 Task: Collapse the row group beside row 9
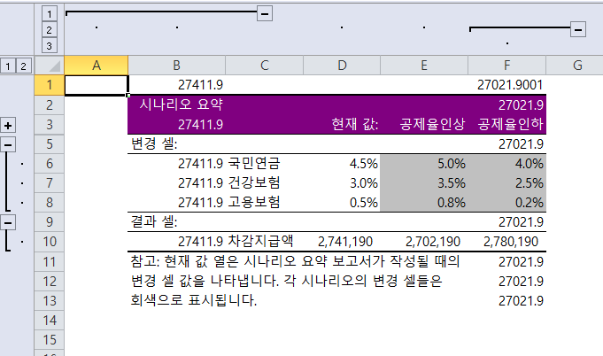pyautogui.click(x=9, y=221)
